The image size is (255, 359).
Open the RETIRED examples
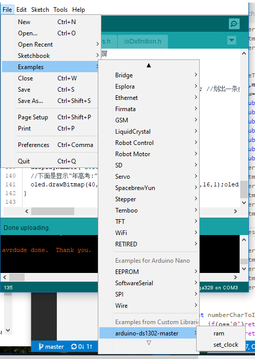pyautogui.click(x=149, y=244)
